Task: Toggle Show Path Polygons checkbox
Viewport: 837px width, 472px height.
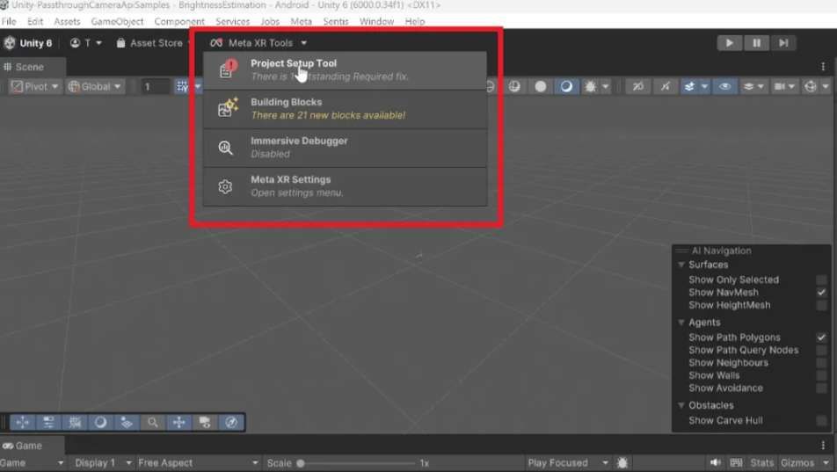Action: click(821, 338)
